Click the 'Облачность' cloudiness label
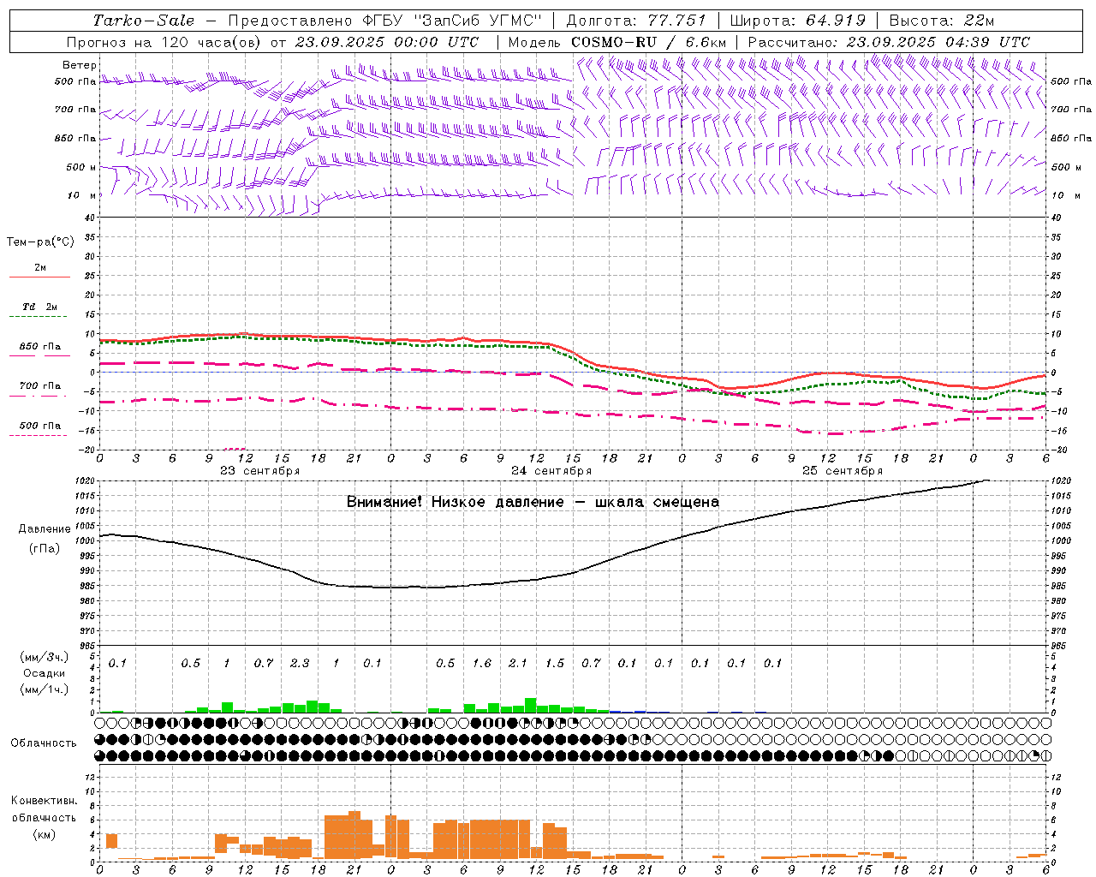 [44, 743]
